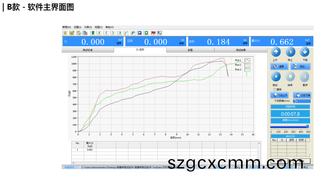The height and width of the screenshot is (180, 334).
Task: Click the PDF export toolbar icon
Action: [x=153, y=33]
